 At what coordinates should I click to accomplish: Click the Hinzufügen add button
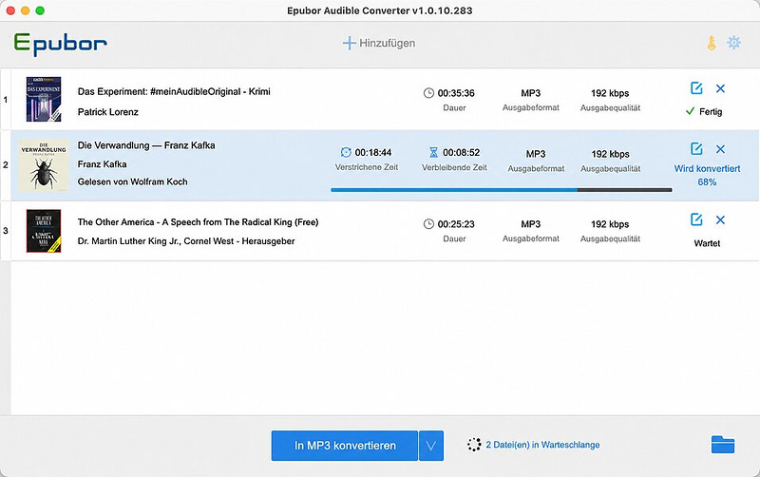click(379, 43)
